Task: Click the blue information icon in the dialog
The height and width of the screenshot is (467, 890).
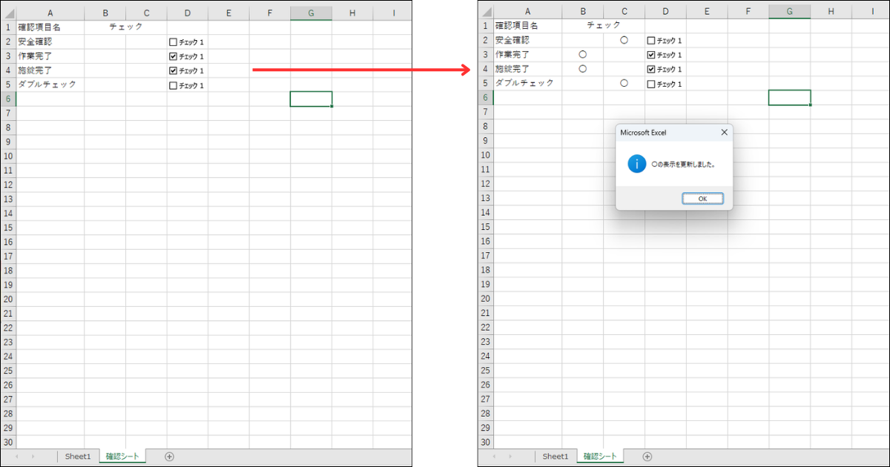Action: [x=636, y=164]
